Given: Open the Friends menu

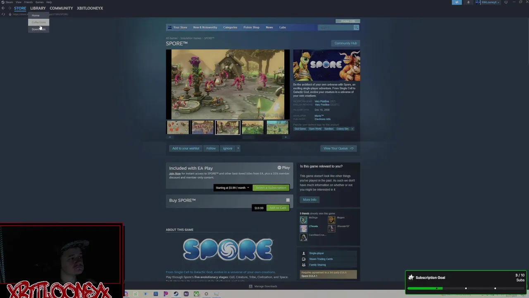Looking at the screenshot, I should click(29, 2).
